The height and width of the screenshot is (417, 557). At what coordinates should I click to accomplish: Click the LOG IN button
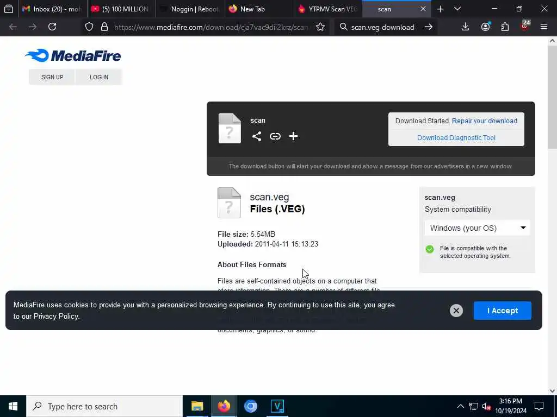point(99,77)
